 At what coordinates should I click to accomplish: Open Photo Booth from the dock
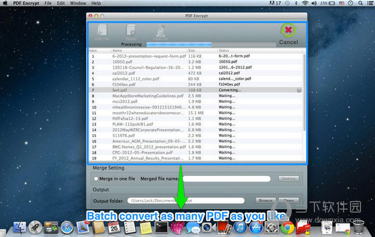[224, 227]
